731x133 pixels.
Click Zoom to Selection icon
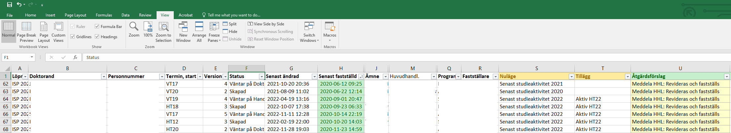(x=164, y=32)
